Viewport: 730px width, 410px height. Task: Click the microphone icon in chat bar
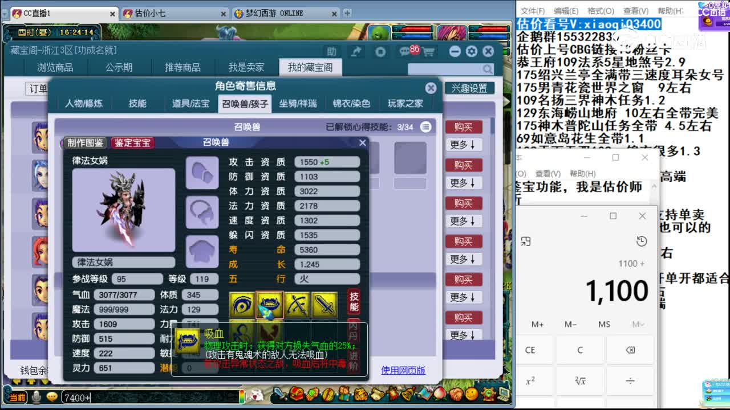(36, 397)
